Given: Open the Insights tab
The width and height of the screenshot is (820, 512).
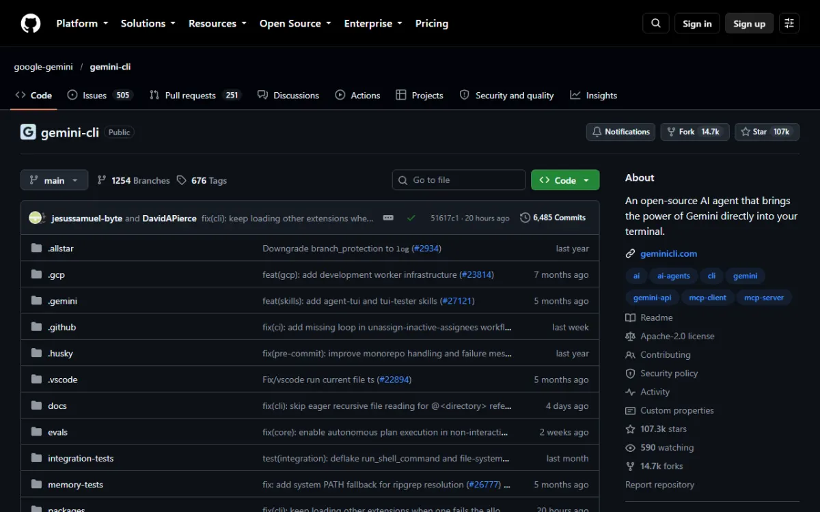Looking at the screenshot, I should pos(594,96).
